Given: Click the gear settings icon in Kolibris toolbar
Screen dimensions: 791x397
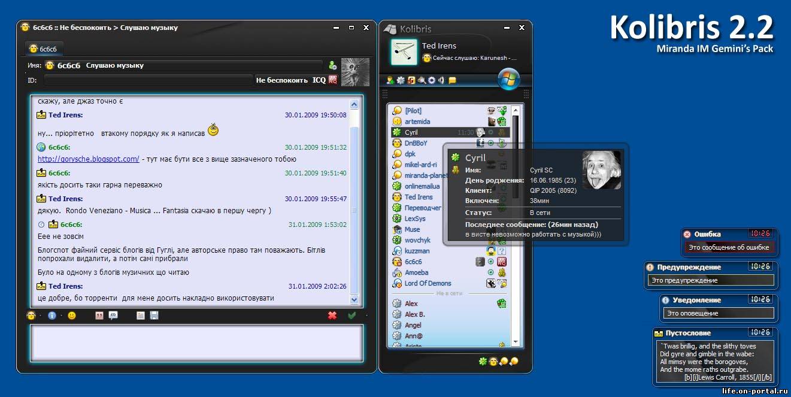Looking at the screenshot, I should coord(432,80).
